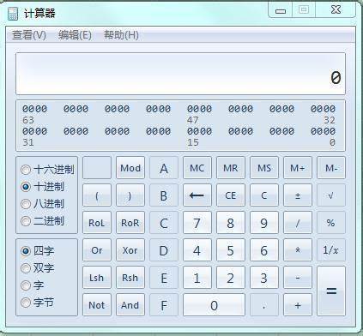The image size is (363, 336).
Task: Click the hex digit E key
Action: click(x=164, y=278)
